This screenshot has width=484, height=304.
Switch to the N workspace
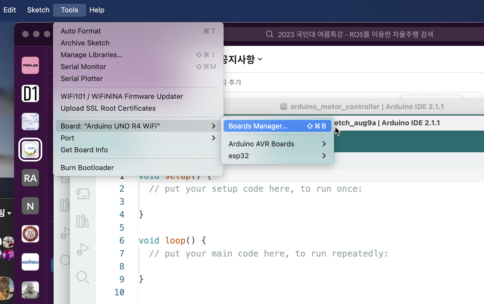[30, 206]
